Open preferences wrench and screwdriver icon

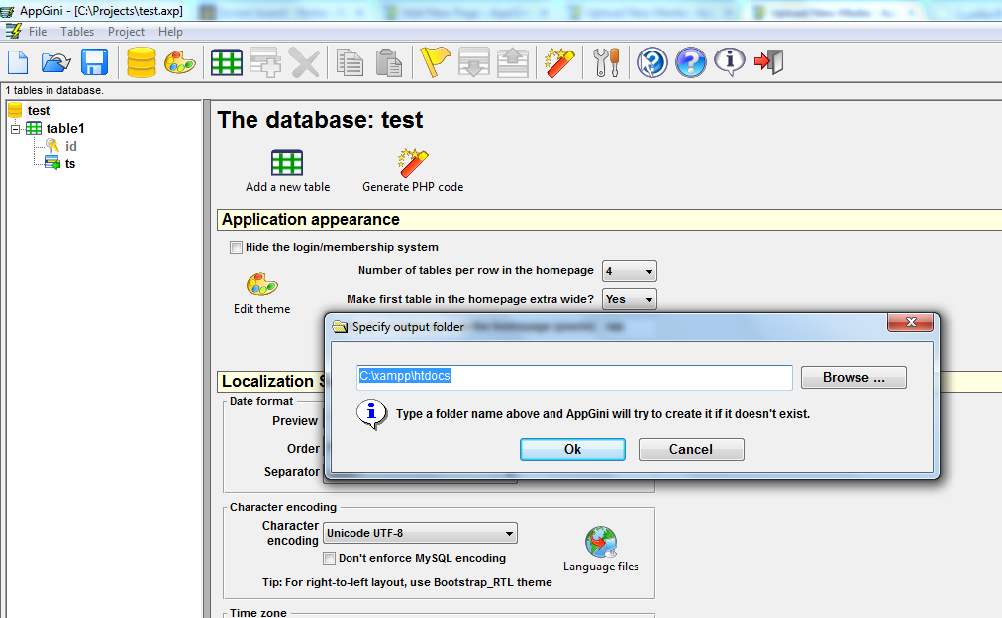[606, 62]
